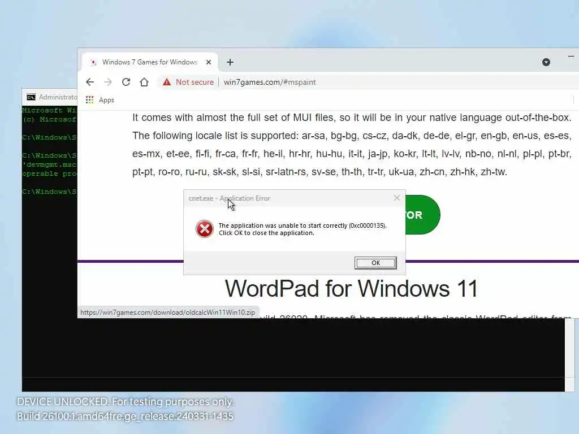Open the Apps bookmarks shortcut

100,100
